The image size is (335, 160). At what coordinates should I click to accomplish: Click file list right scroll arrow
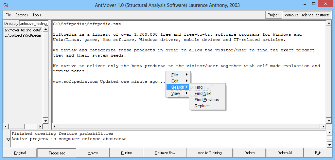click(40, 126)
